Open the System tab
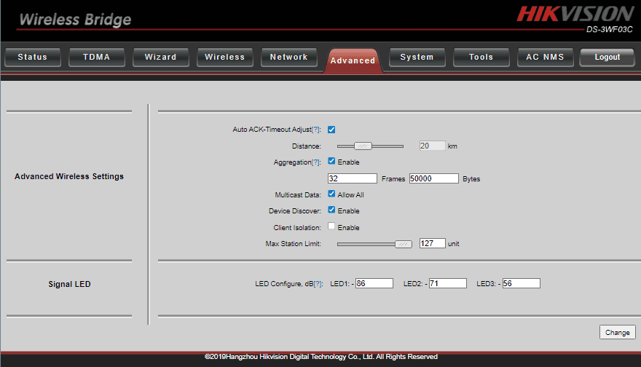The image size is (641, 367). click(417, 57)
